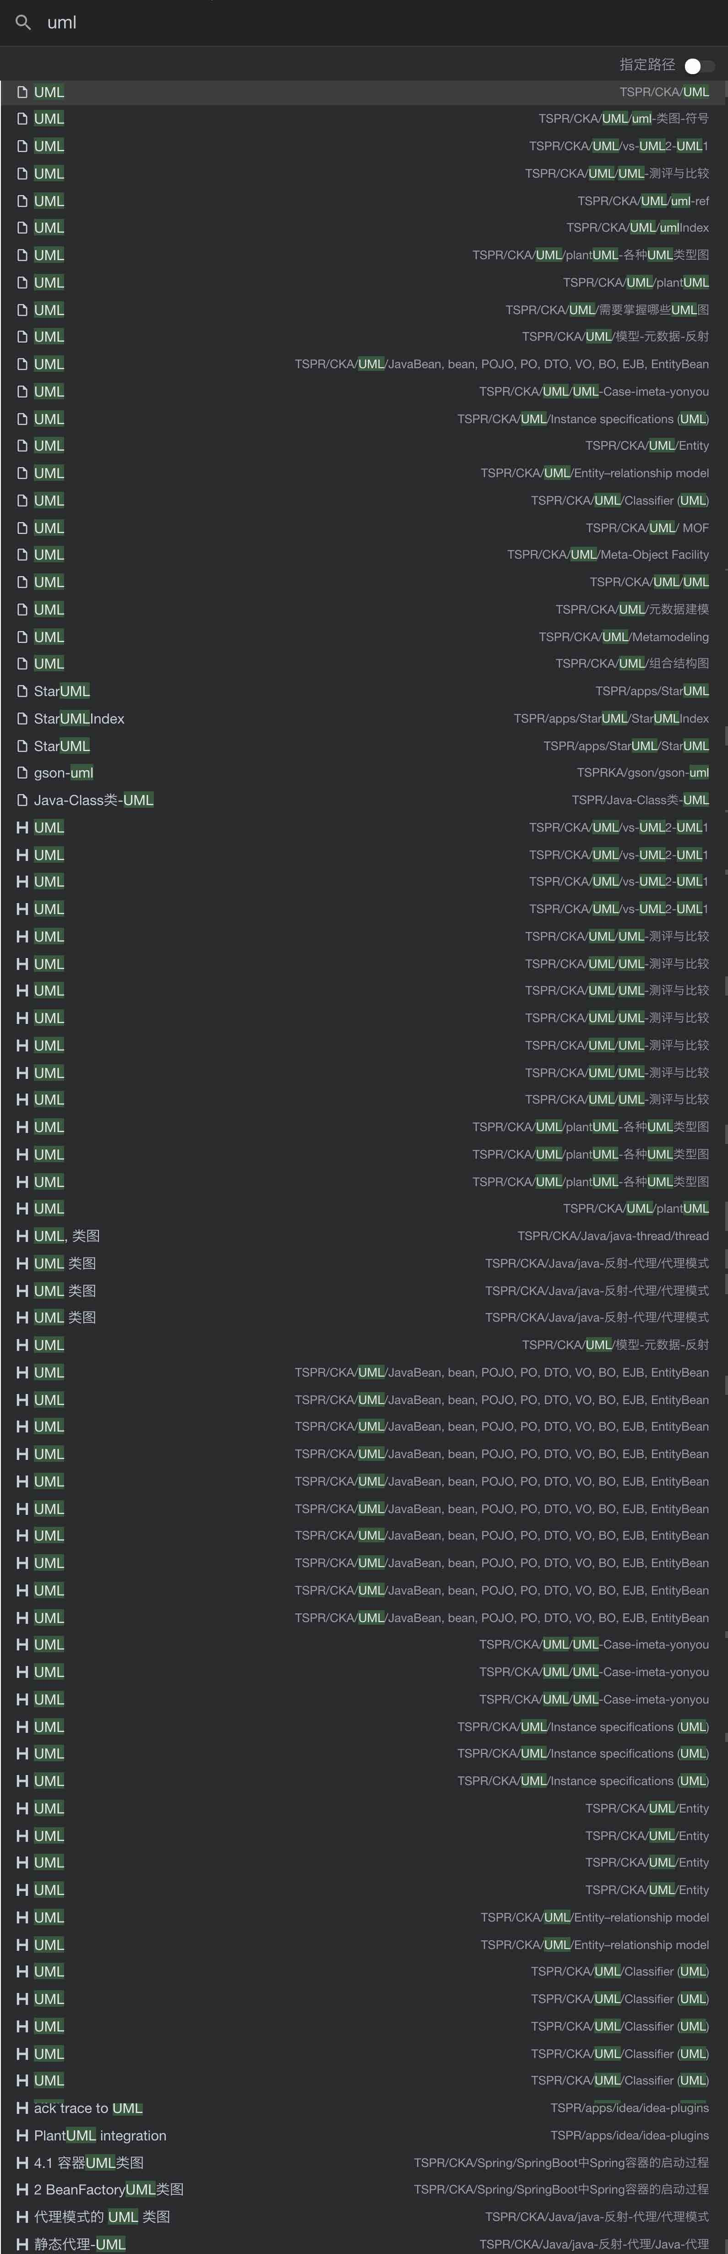Viewport: 728px width, 2254px height.
Task: Open the result with path uml-类图-符号
Action: pos(363,119)
